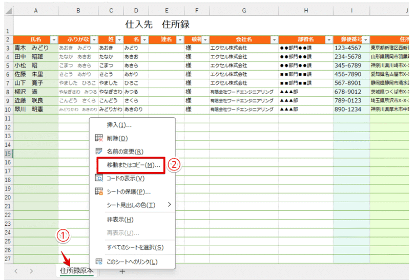Click cell with name 柳沢 満
Viewport: 416px width, 280px height.
tap(35, 92)
